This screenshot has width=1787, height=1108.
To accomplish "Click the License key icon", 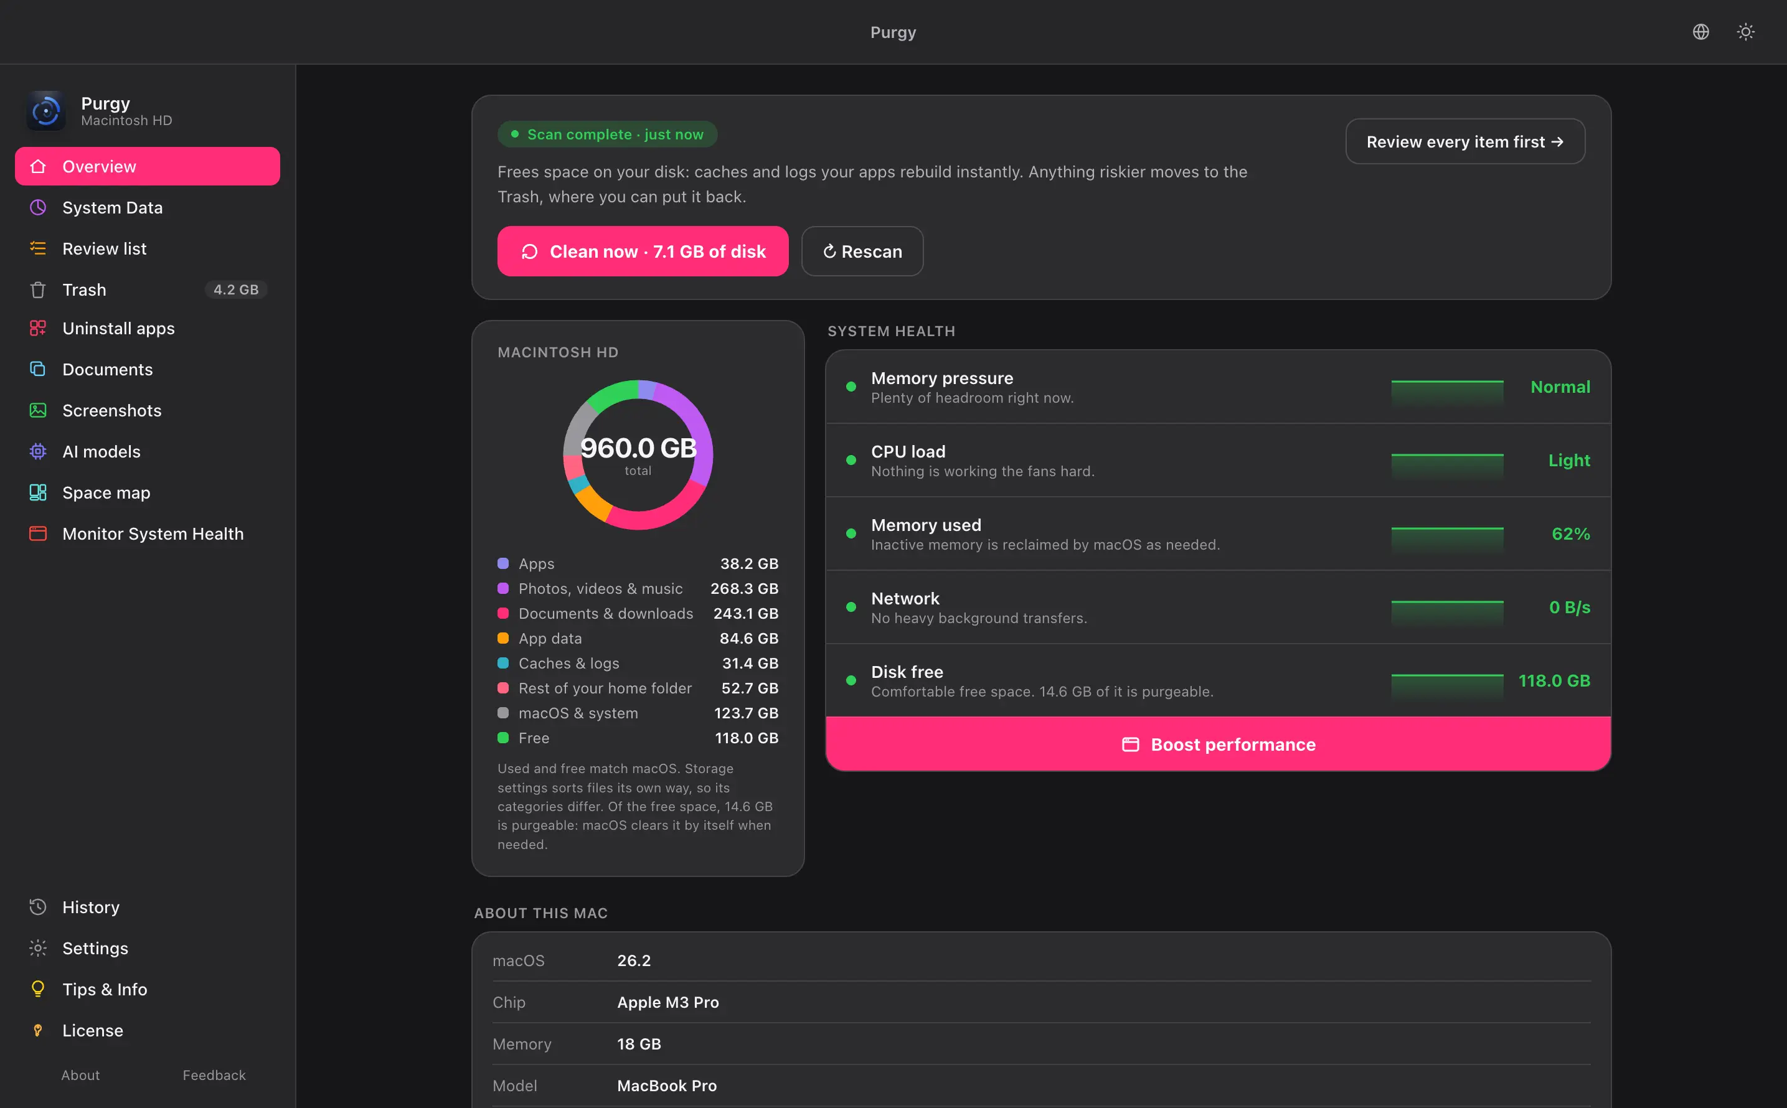I will (38, 1030).
